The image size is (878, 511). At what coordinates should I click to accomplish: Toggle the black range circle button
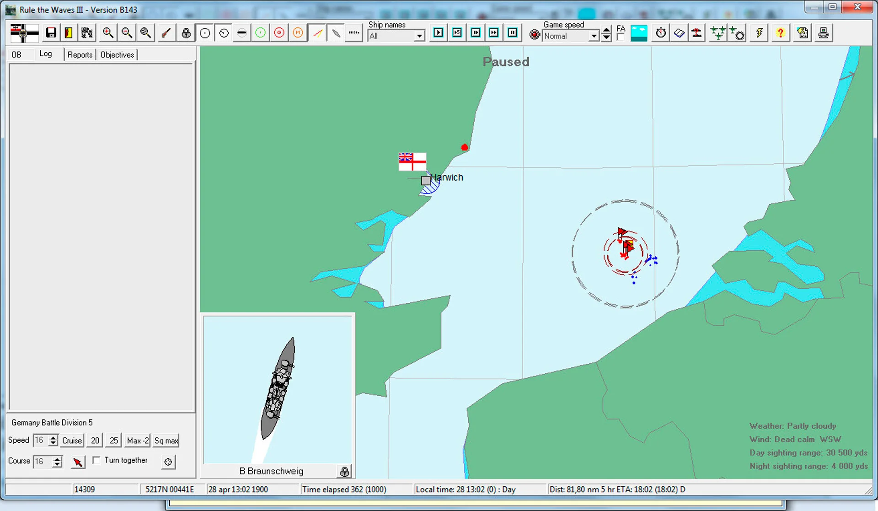point(205,33)
